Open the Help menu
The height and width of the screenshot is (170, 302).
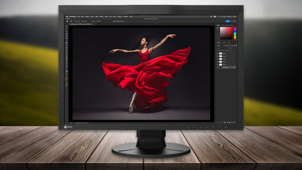pyautogui.click(x=131, y=16)
